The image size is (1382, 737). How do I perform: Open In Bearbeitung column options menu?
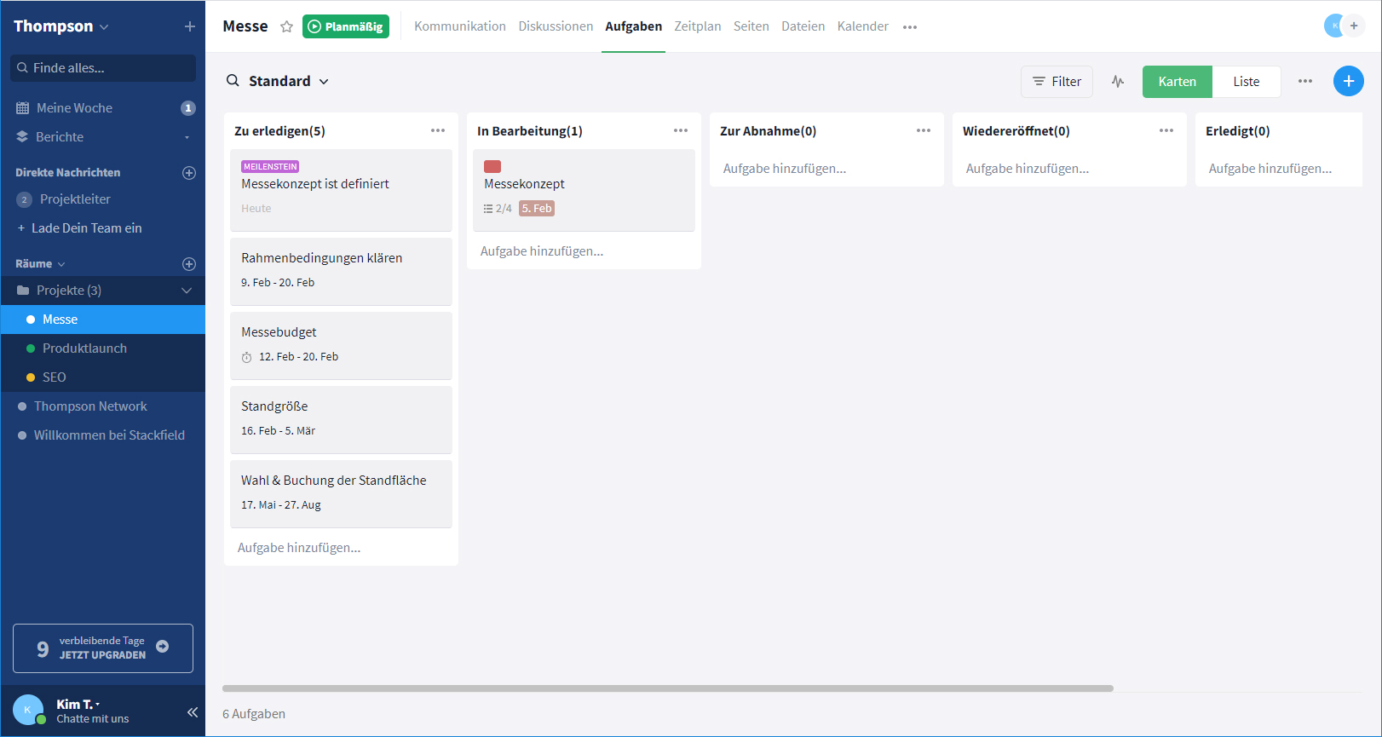point(681,130)
